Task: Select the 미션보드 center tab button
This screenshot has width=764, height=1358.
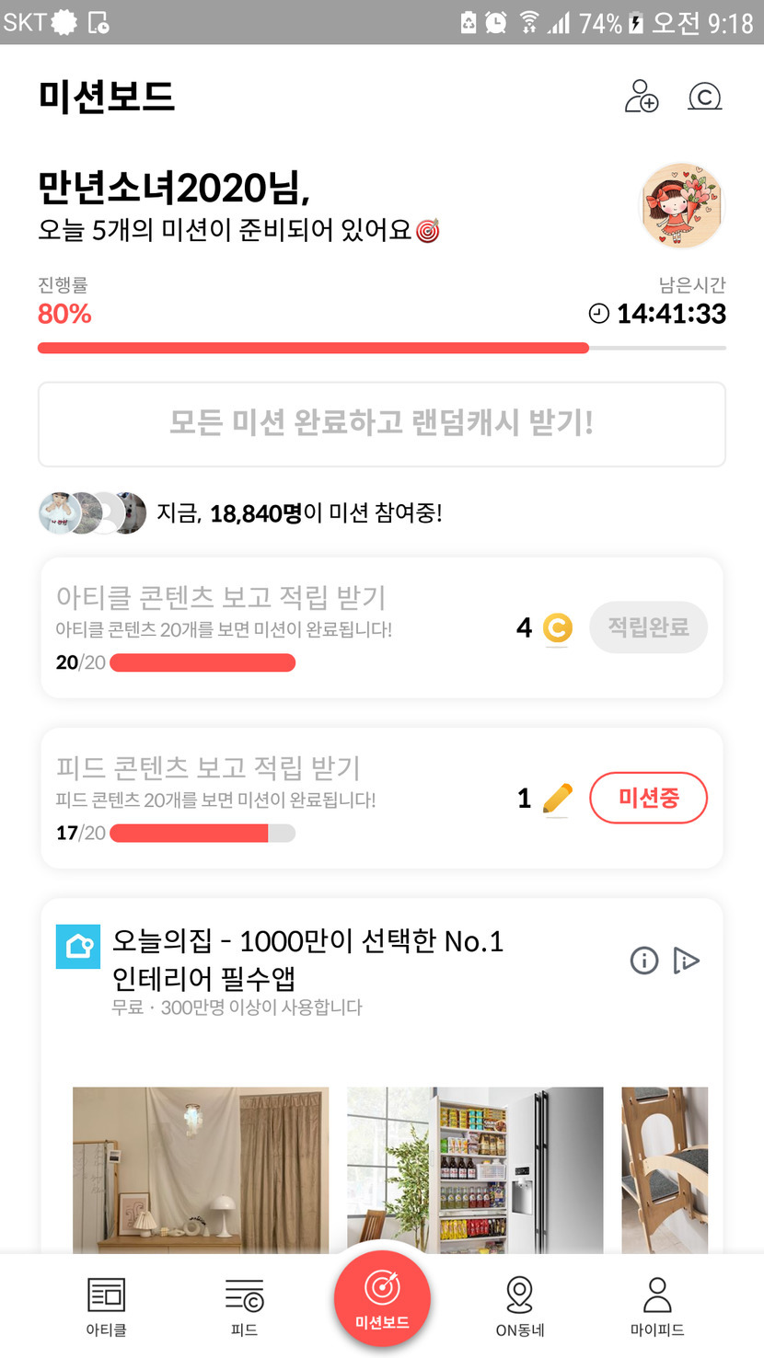Action: (x=382, y=1298)
